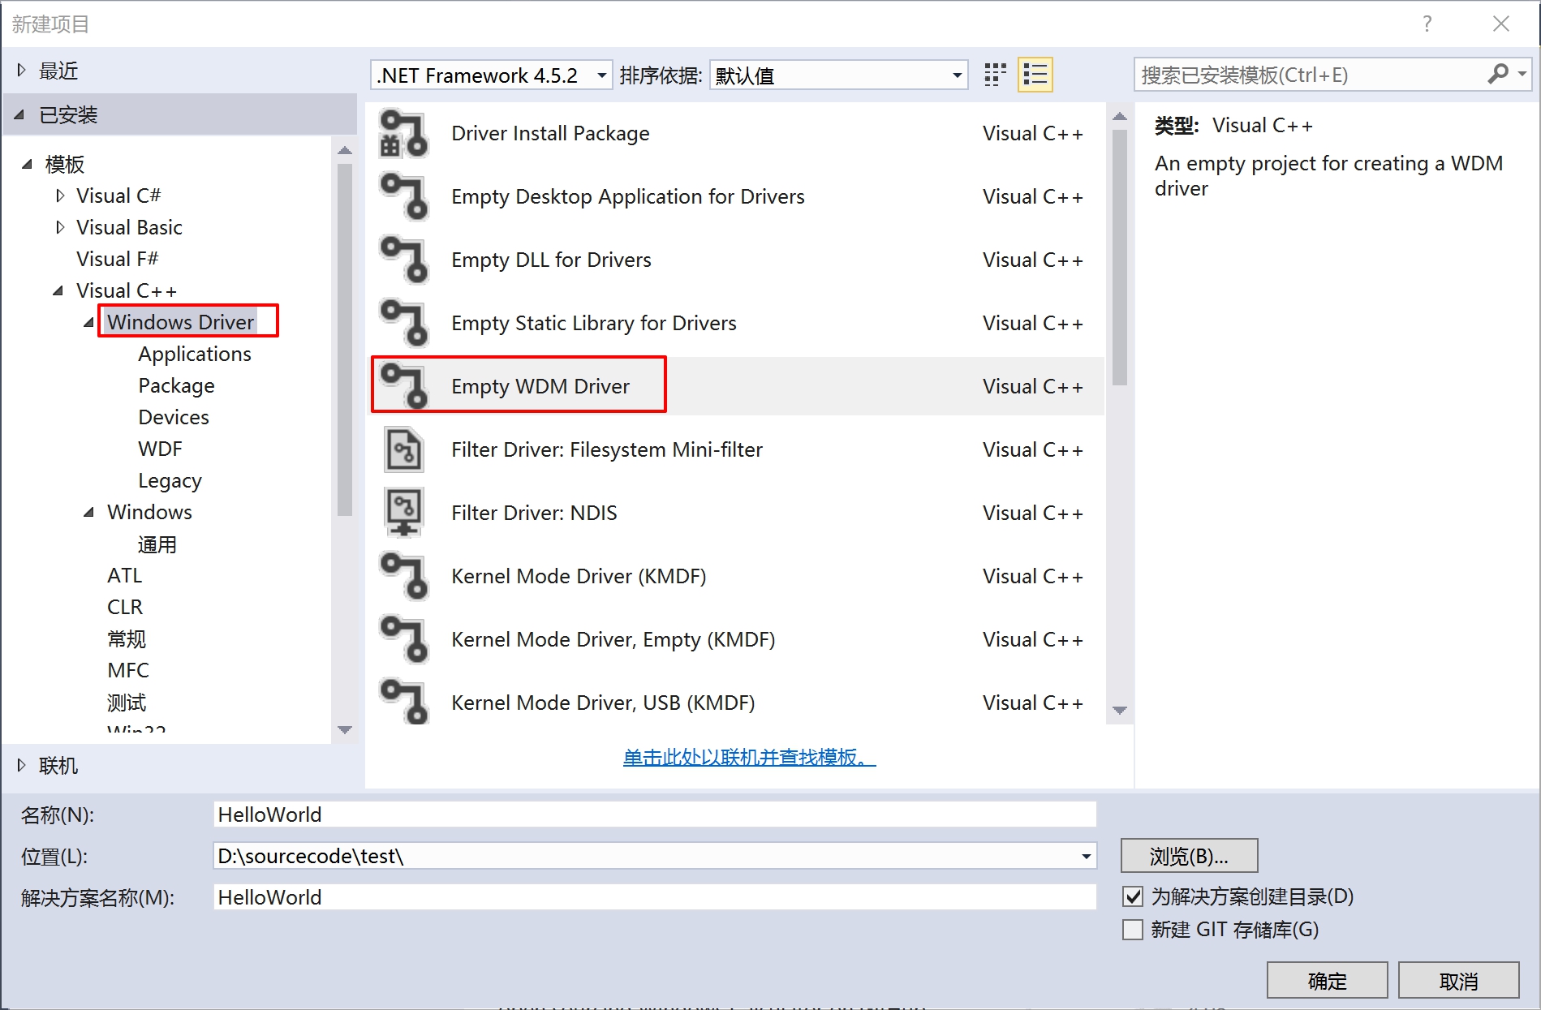Click the search magnifier icon
Viewport: 1541px width, 1010px height.
pyautogui.click(x=1497, y=75)
